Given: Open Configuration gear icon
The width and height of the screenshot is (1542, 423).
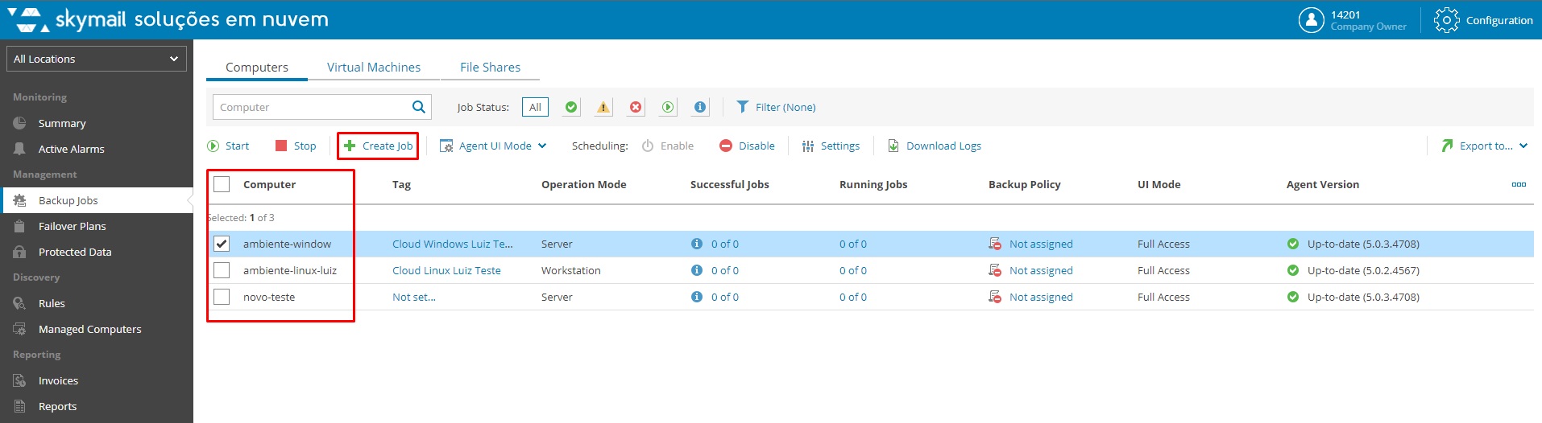Looking at the screenshot, I should pos(1446,20).
